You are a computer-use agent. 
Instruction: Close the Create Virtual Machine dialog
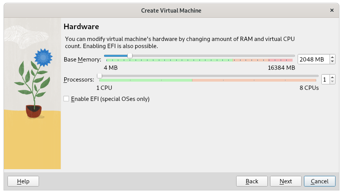[x=332, y=10]
